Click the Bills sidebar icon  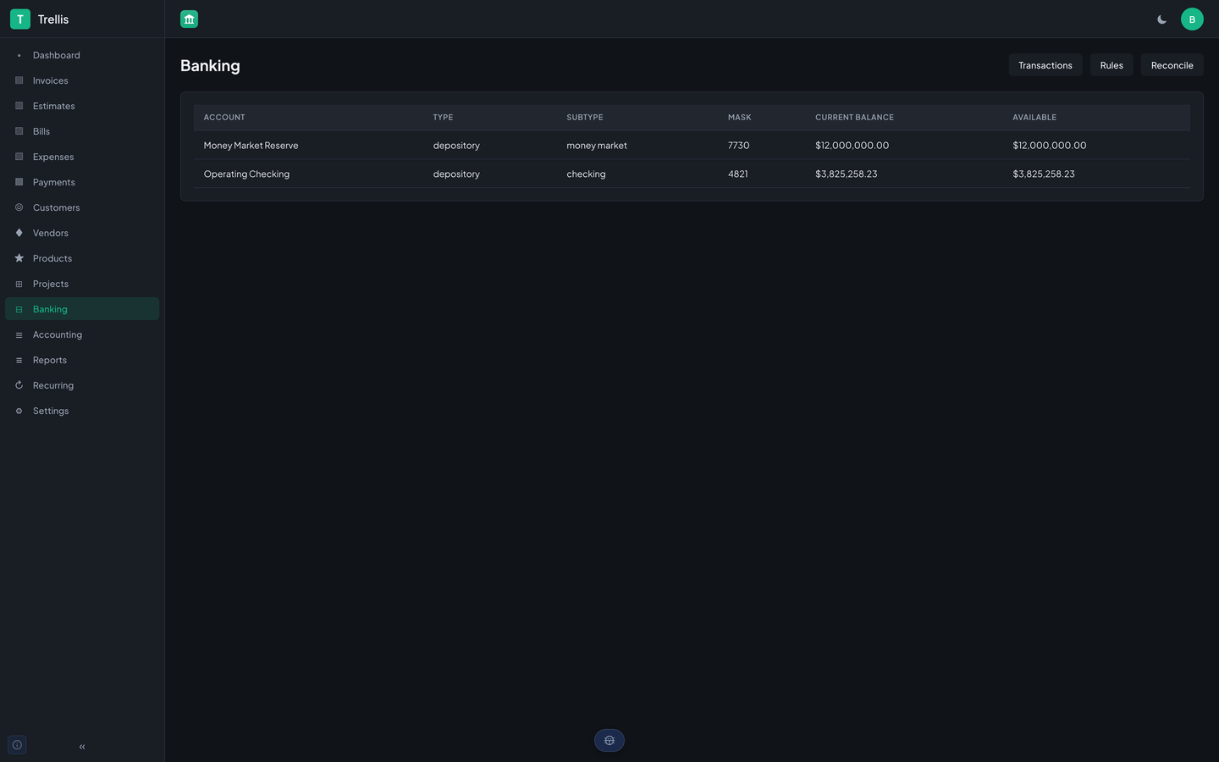coord(19,131)
